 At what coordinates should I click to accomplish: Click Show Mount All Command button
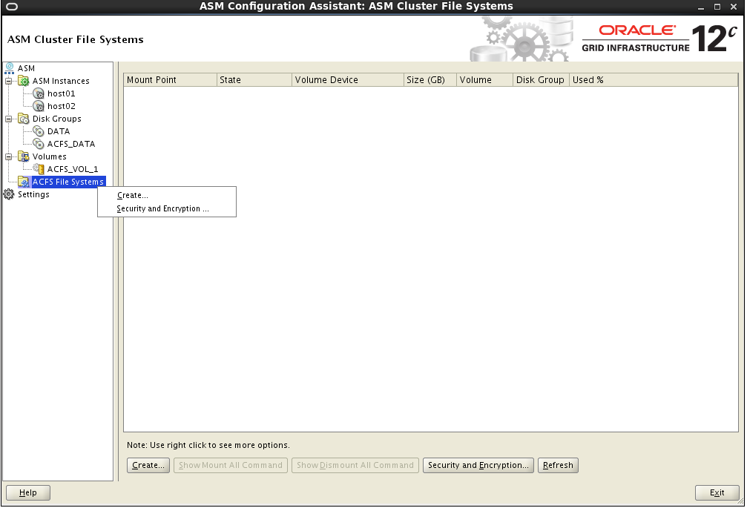pos(231,465)
